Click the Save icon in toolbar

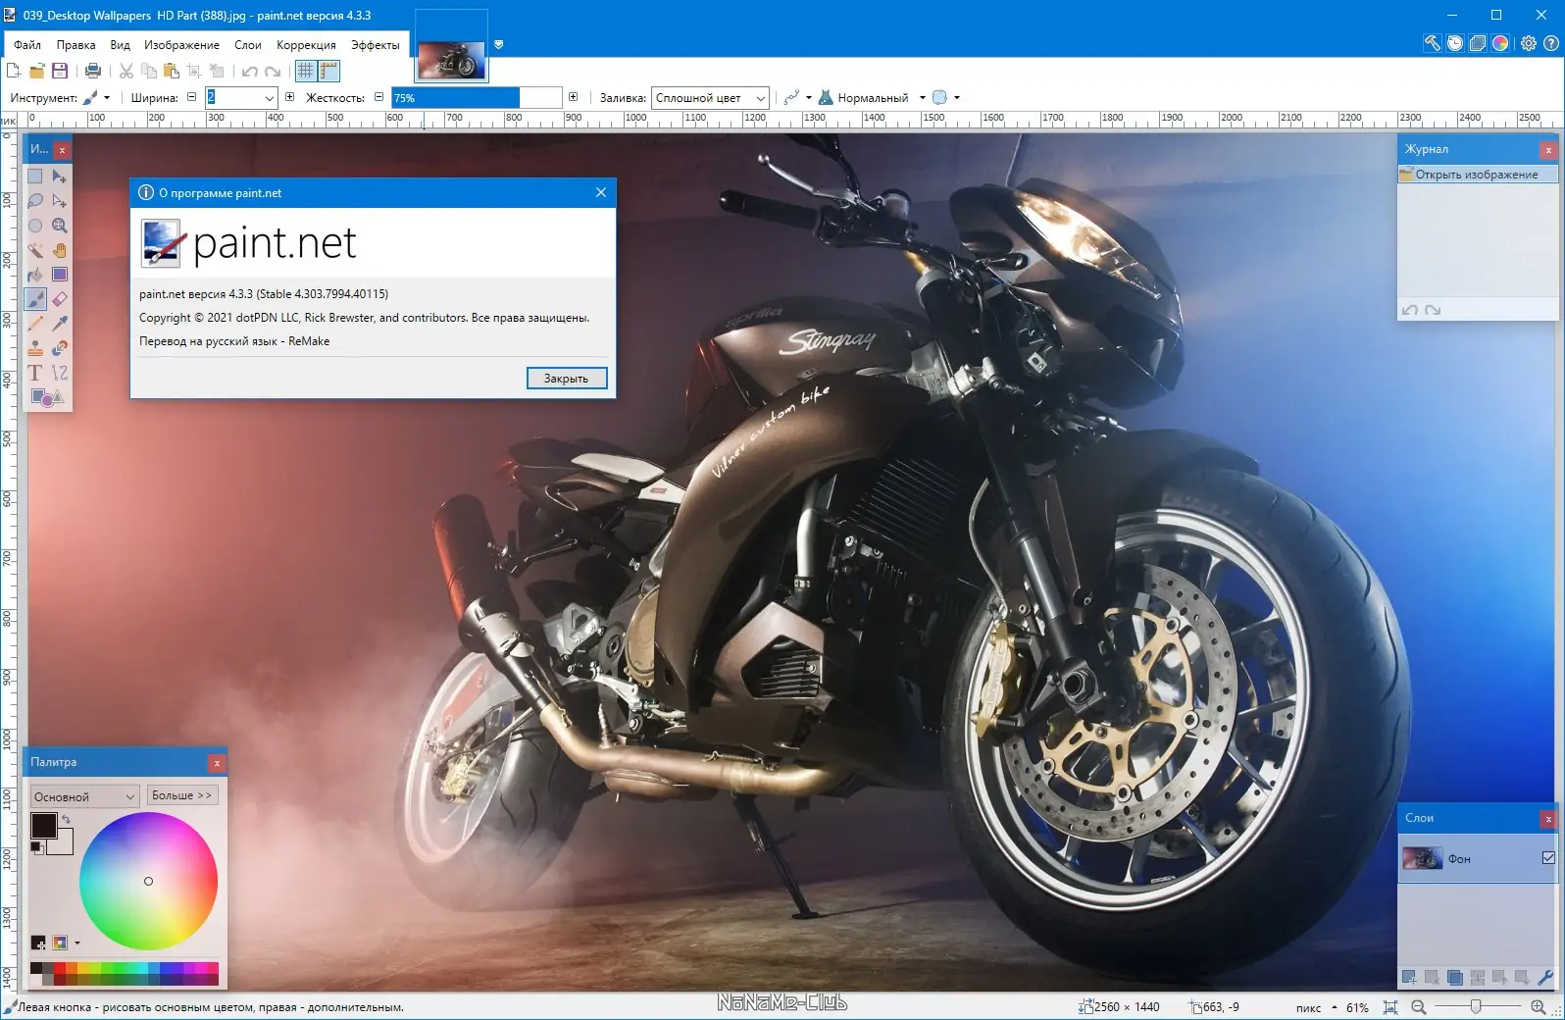point(60,71)
